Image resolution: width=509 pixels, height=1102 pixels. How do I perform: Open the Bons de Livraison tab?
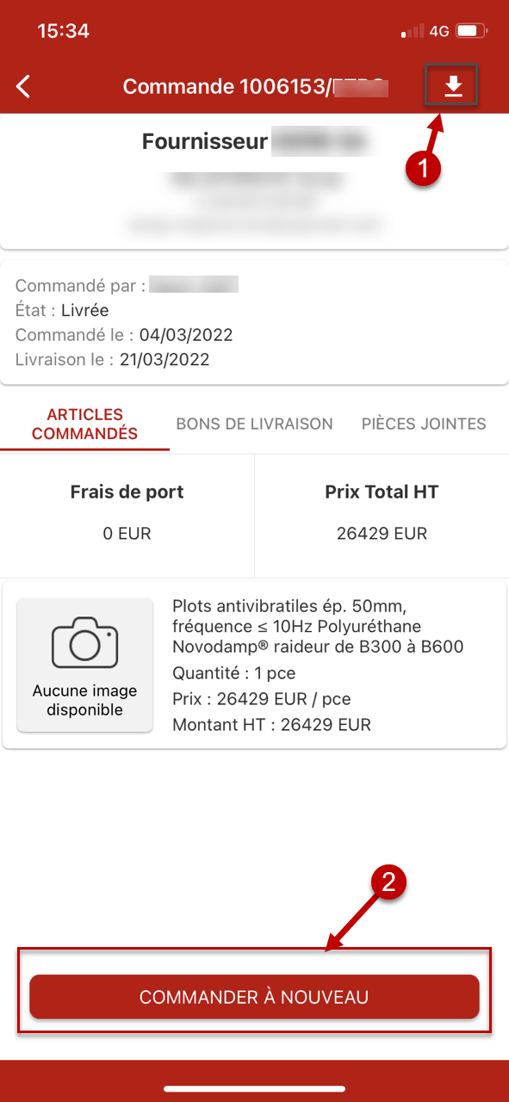tap(254, 424)
